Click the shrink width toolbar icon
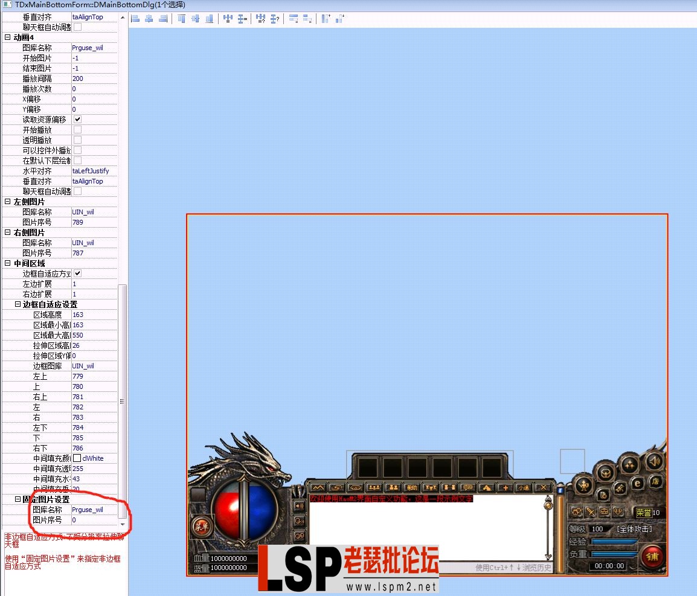The width and height of the screenshot is (697, 596). pyautogui.click(x=307, y=19)
